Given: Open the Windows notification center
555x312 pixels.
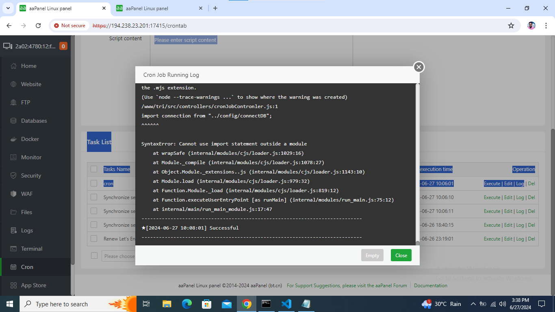Looking at the screenshot, I should point(541,304).
